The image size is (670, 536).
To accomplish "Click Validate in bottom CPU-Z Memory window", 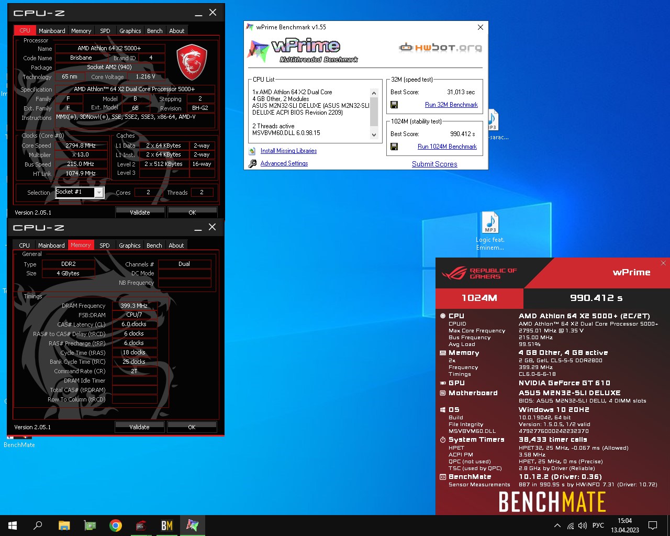I will tap(139, 427).
